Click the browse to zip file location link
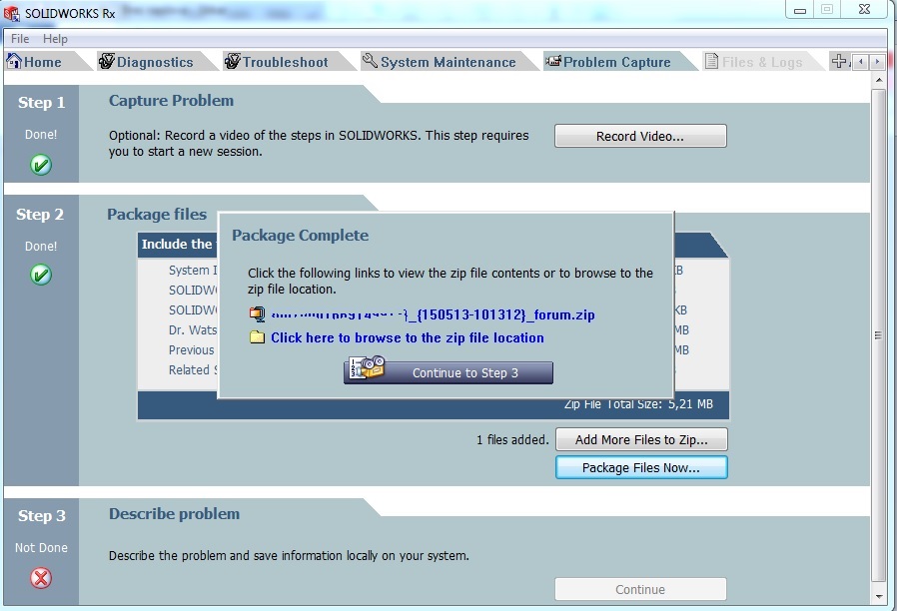The height and width of the screenshot is (611, 897). tap(408, 337)
